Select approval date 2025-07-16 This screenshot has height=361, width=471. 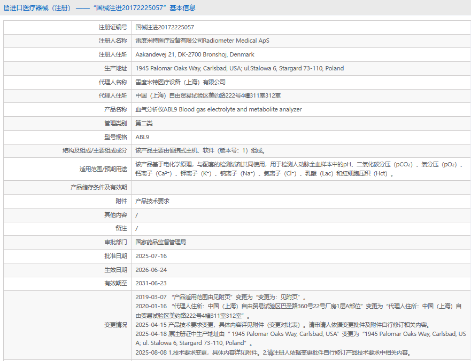pos(151,256)
